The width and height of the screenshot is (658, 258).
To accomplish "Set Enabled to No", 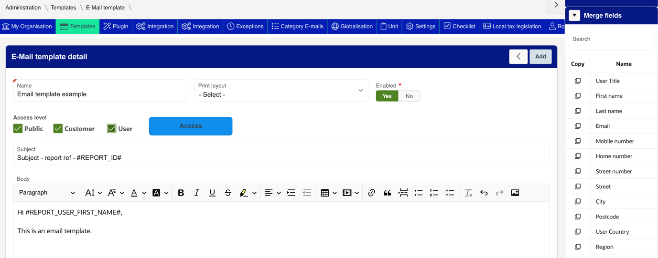I will click(x=409, y=96).
